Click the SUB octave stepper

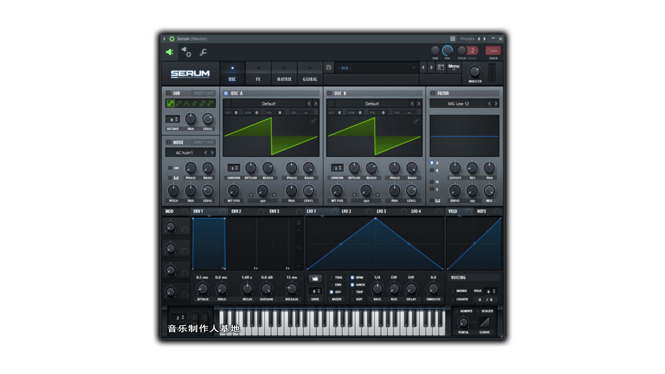tap(173, 119)
